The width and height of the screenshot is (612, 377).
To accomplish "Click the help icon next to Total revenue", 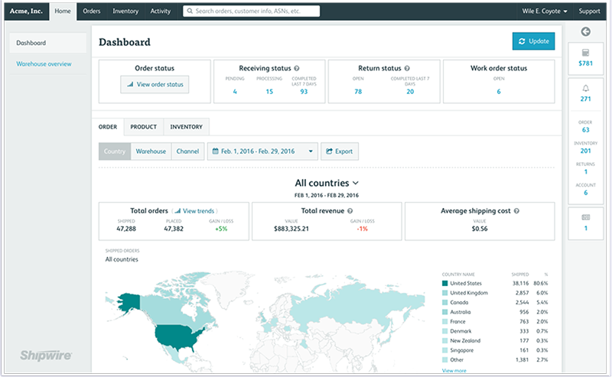I will tap(350, 210).
